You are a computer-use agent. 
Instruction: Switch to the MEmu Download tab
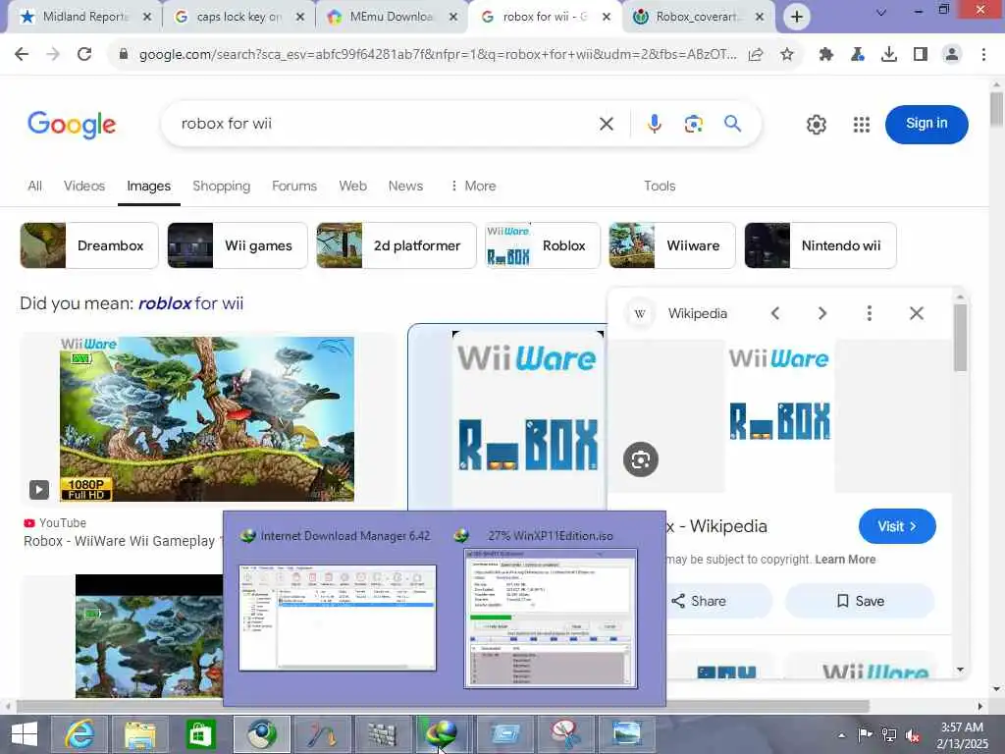pyautogui.click(x=392, y=17)
